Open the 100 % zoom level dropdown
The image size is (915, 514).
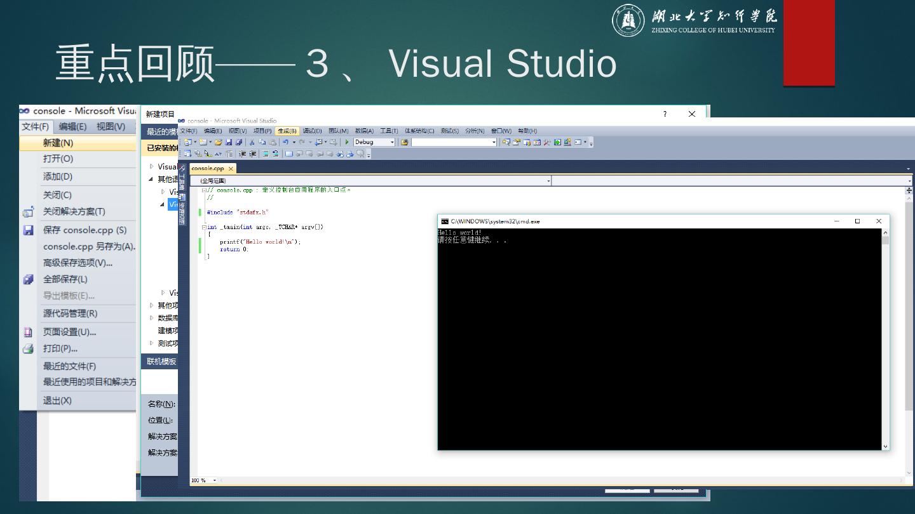215,480
